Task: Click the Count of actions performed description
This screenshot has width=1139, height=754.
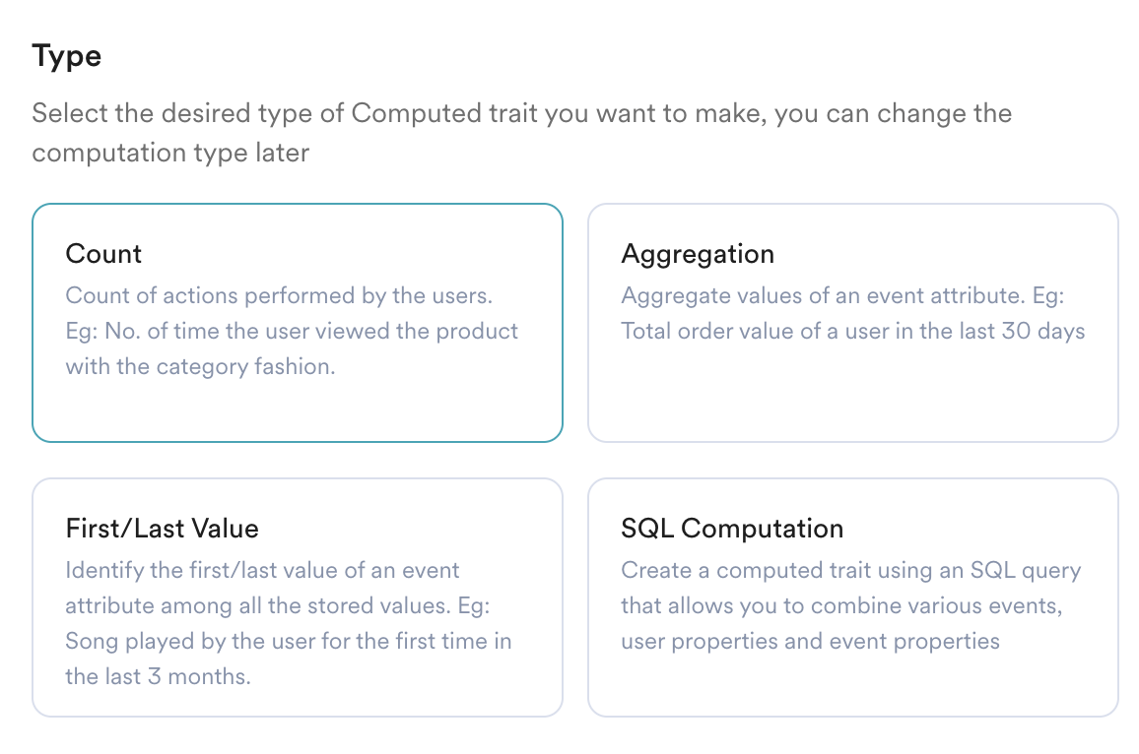Action: pos(292,331)
